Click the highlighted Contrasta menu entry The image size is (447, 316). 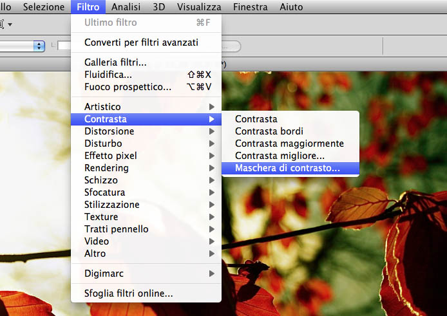coord(146,119)
